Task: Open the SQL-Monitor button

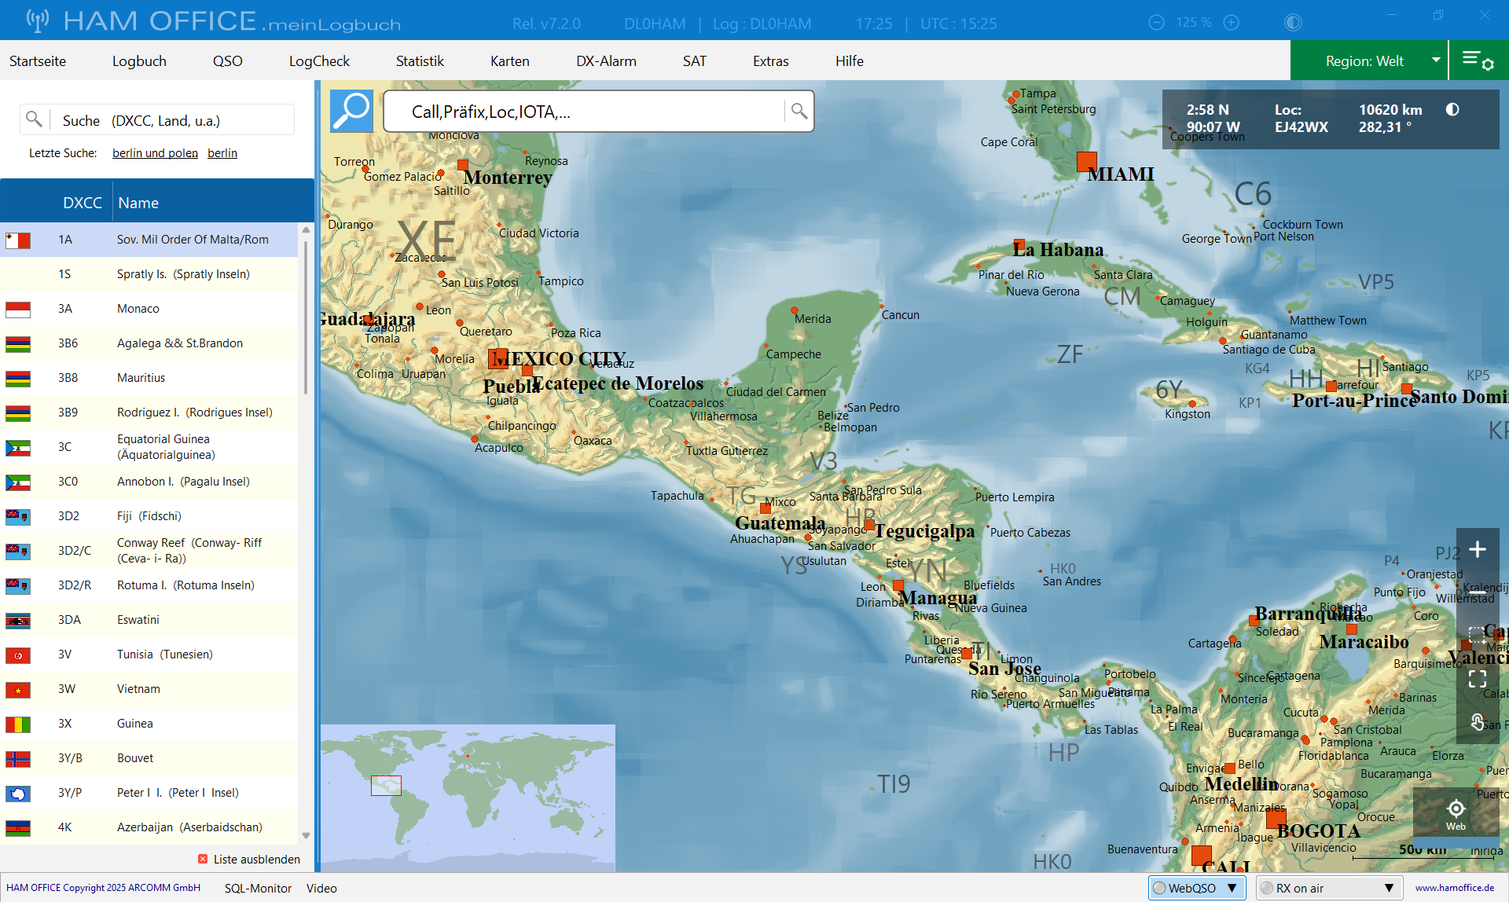Action: click(x=258, y=888)
